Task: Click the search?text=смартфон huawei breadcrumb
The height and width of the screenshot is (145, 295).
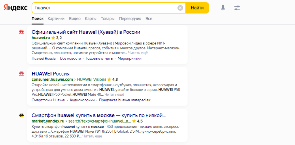Action: 99,121
